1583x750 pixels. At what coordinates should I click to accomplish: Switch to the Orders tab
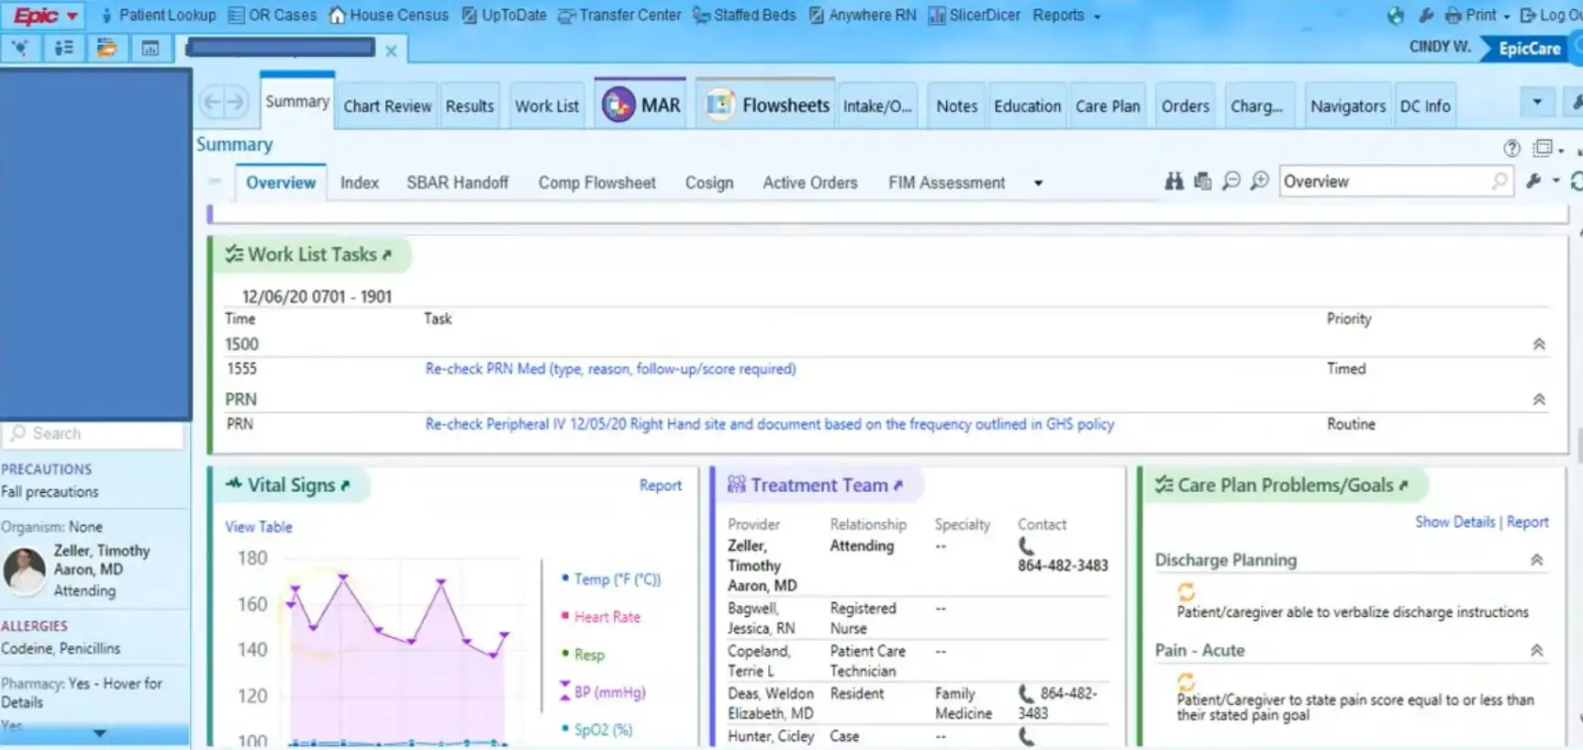[1186, 106]
